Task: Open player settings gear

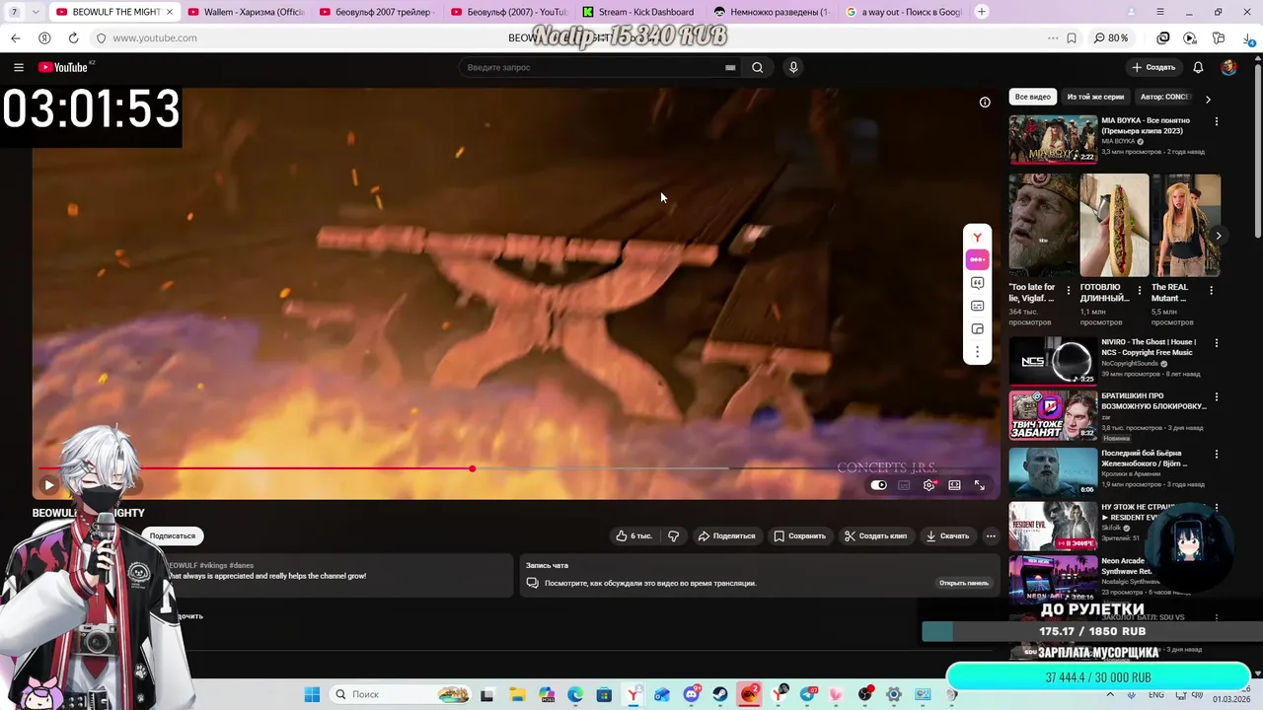Action: click(x=929, y=484)
